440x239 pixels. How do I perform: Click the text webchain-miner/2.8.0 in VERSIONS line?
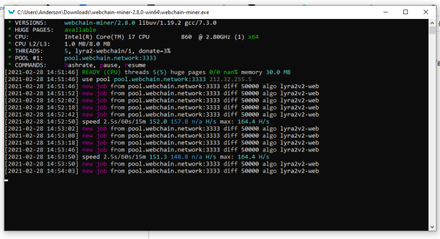coord(100,23)
